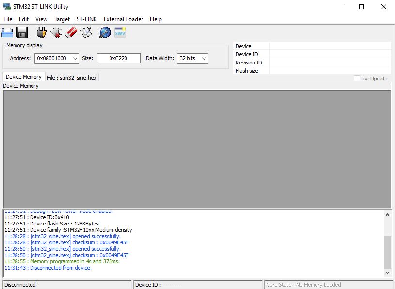Viewport: 395px width, 289px height.
Task: Open the External Loader menu
Action: 123,19
